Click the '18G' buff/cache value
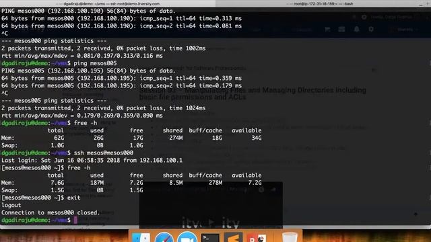Image resolution: width=431 pixels, height=242 pixels. [x=217, y=138]
